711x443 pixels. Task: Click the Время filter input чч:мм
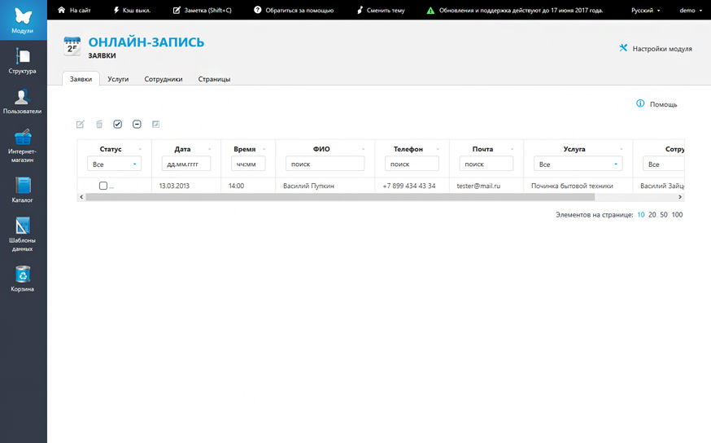248,164
